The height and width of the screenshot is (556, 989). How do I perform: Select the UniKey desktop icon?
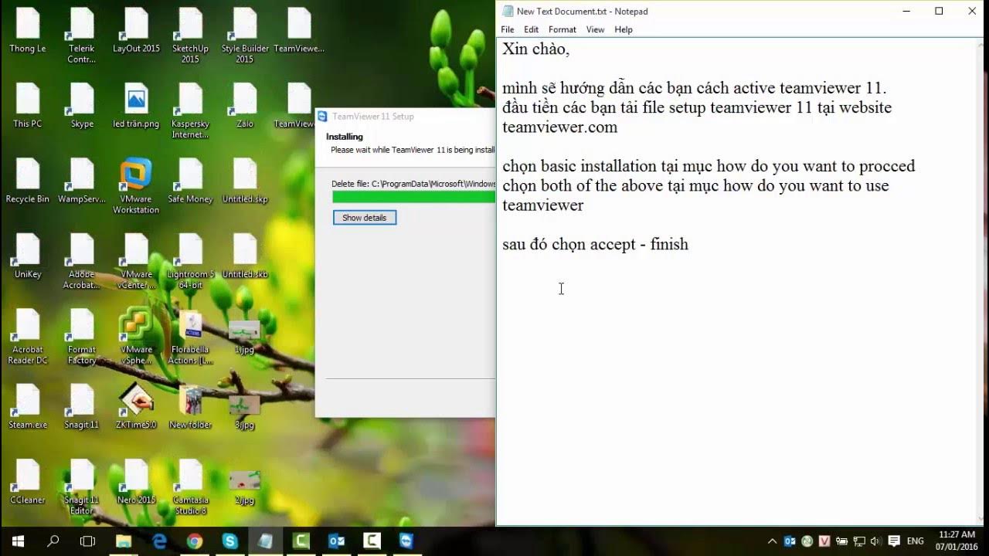pos(28,256)
